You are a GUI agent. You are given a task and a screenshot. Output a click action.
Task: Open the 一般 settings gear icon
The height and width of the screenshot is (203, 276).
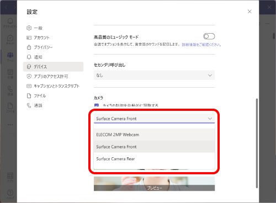[29, 28]
